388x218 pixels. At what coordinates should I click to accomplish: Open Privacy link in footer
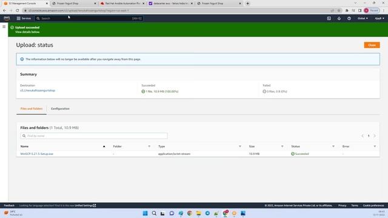click(x=342, y=205)
